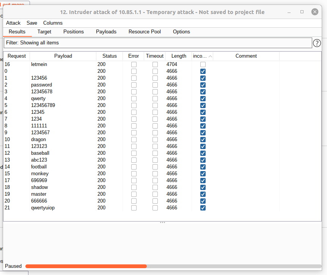
Task: Open the Save menu
Action: (x=32, y=23)
